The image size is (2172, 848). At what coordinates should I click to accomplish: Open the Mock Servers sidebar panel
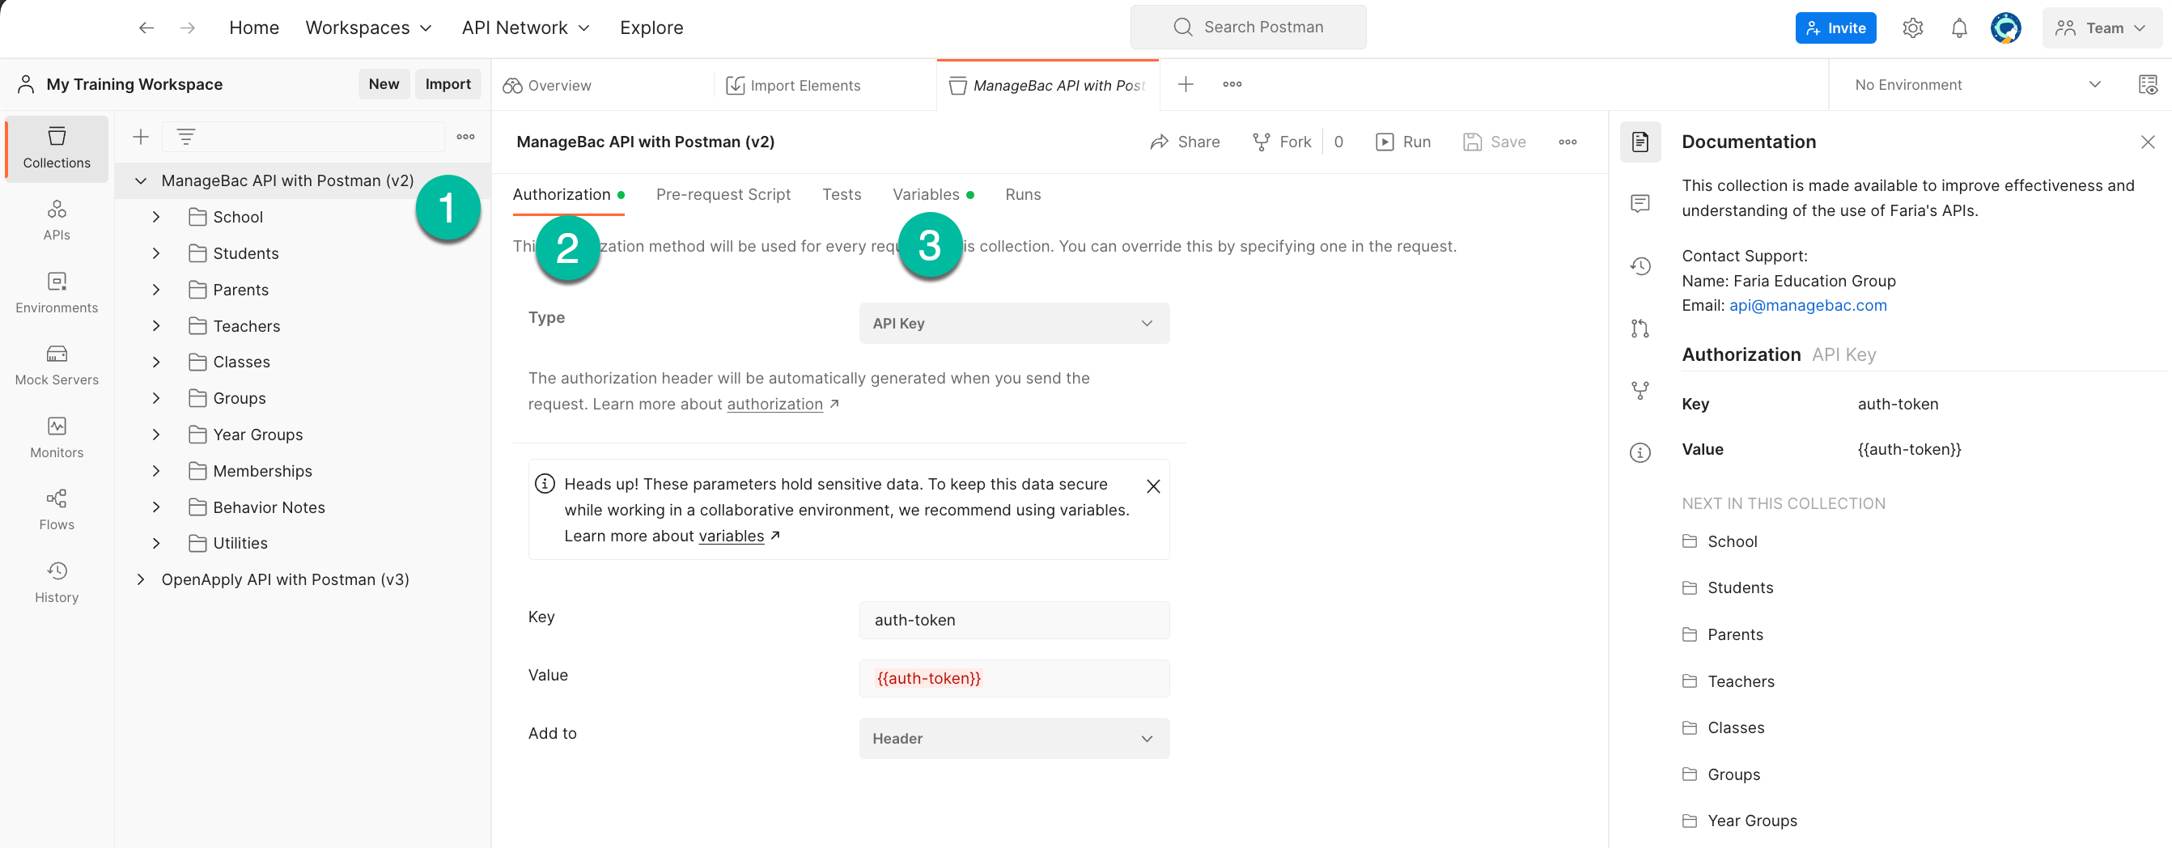point(57,365)
